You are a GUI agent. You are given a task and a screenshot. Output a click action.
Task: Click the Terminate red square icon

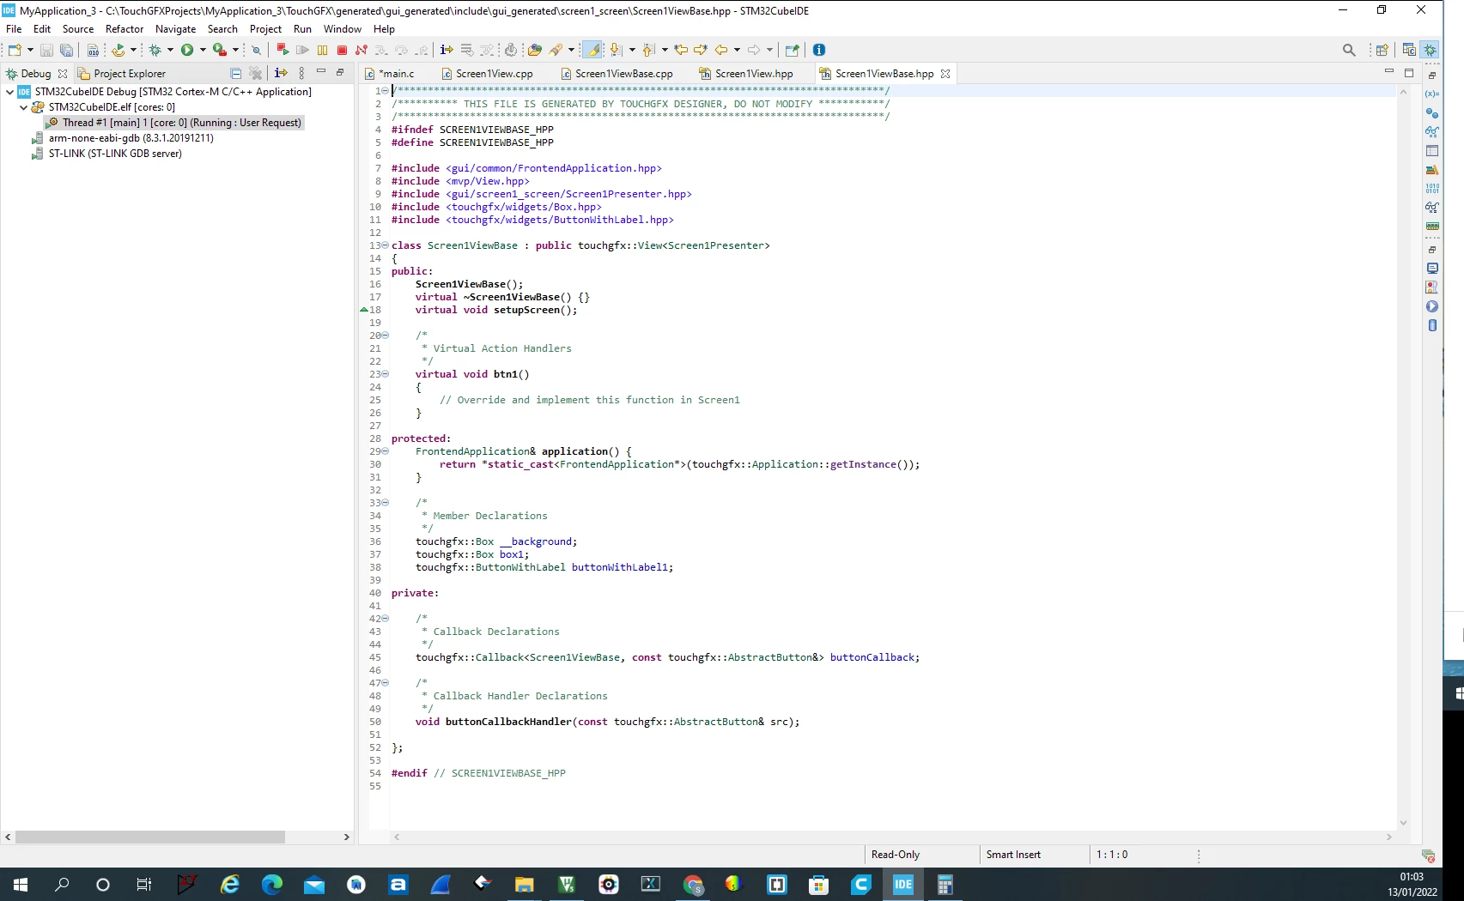342,50
